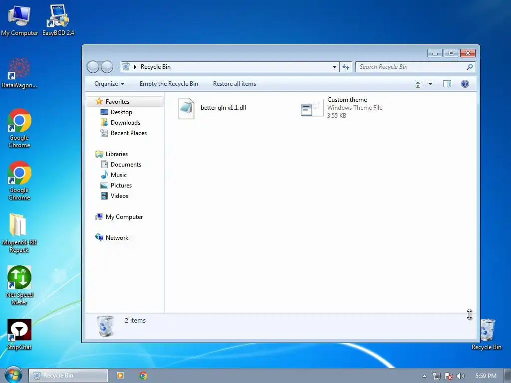Select the Mupen64-RR Repack folder

click(x=19, y=233)
